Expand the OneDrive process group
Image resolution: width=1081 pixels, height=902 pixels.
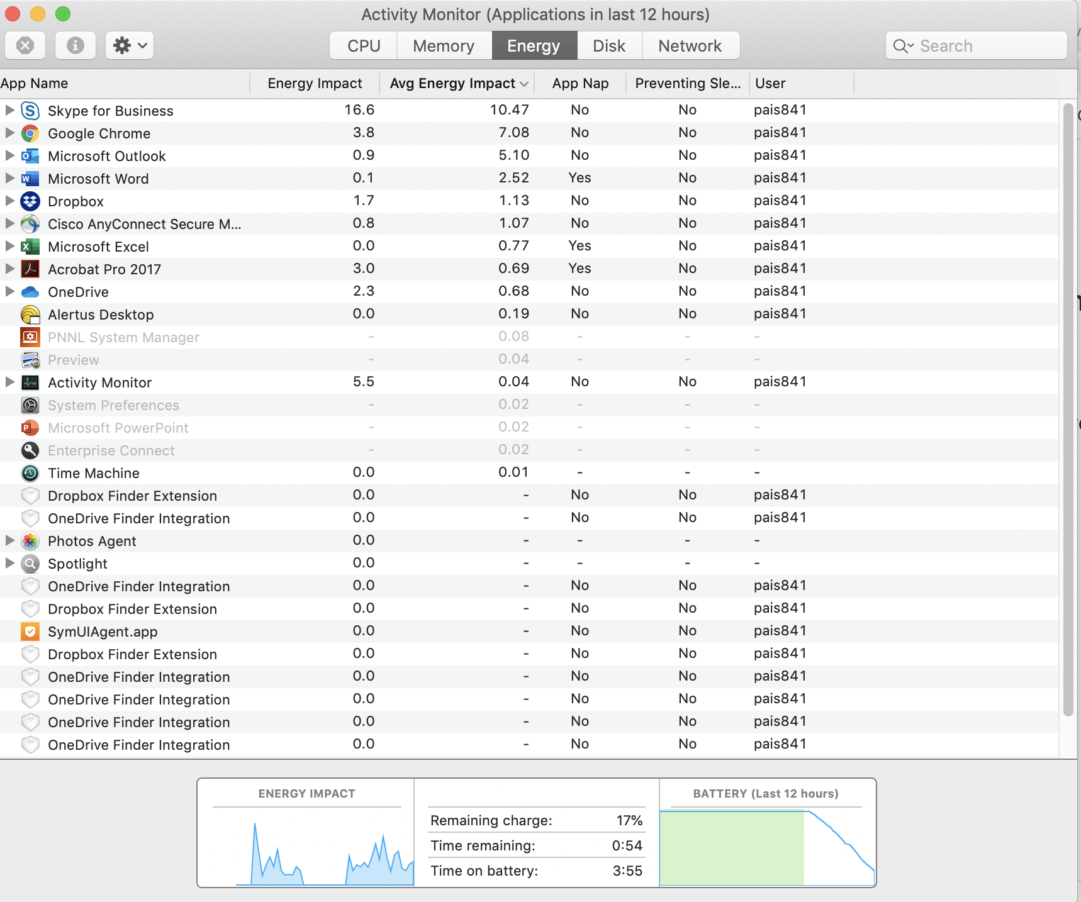(9, 291)
